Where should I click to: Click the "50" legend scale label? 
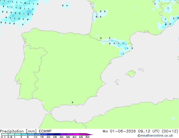click(88, 137)
